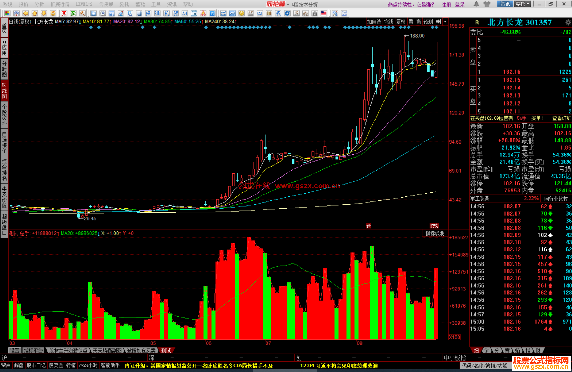
Task: Open the 扩展行情 menu
Action: point(60,4)
